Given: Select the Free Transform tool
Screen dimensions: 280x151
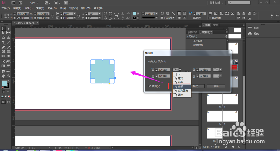Looking at the screenshot, I should pyautogui.click(x=8, y=61).
